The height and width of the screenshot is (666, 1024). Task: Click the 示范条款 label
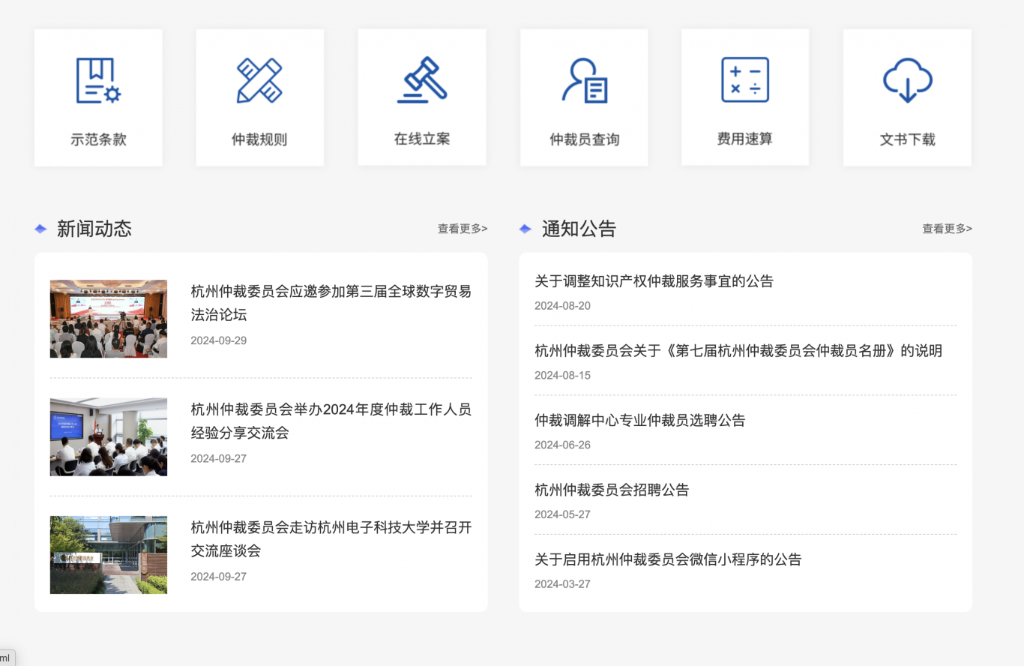[98, 139]
